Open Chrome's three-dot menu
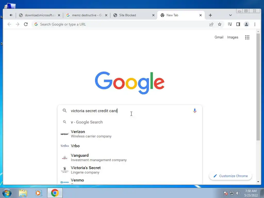The height and width of the screenshot is (198, 264). pyautogui.click(x=255, y=24)
